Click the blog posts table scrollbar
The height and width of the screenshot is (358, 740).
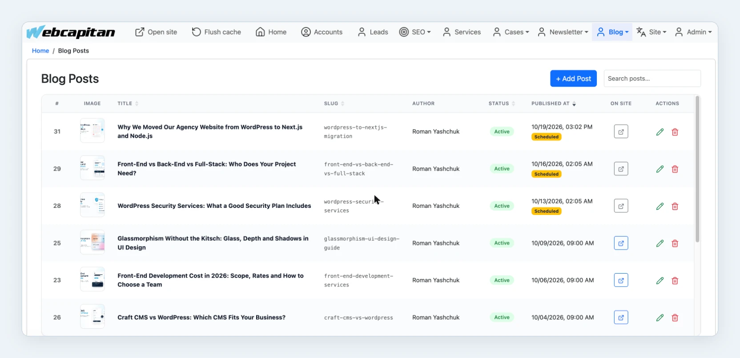[697, 169]
